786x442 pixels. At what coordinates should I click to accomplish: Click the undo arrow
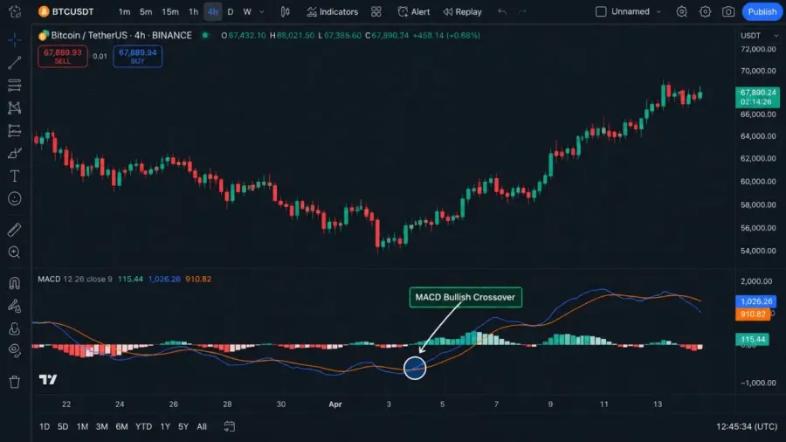tap(502, 11)
